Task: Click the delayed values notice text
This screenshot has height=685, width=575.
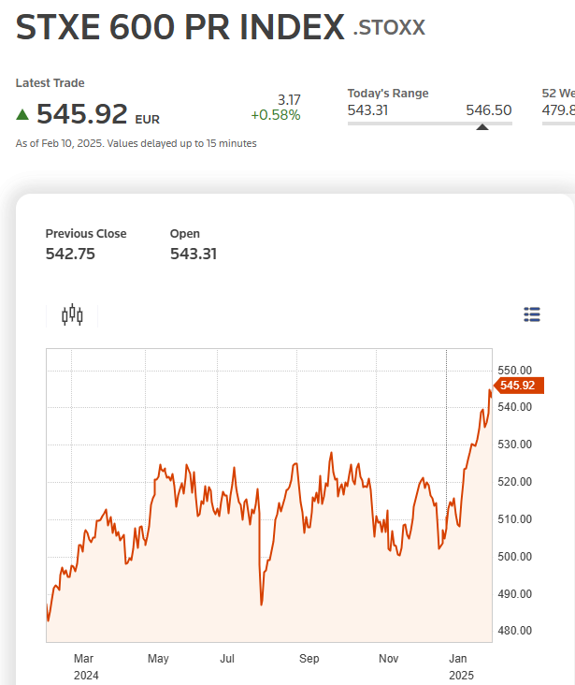Action: coord(137,143)
